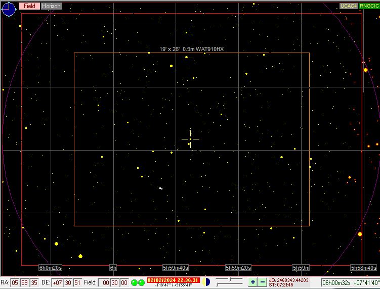Click the 0.3m WAT910HX frame label
Screen dimensions: 380x289
point(191,49)
